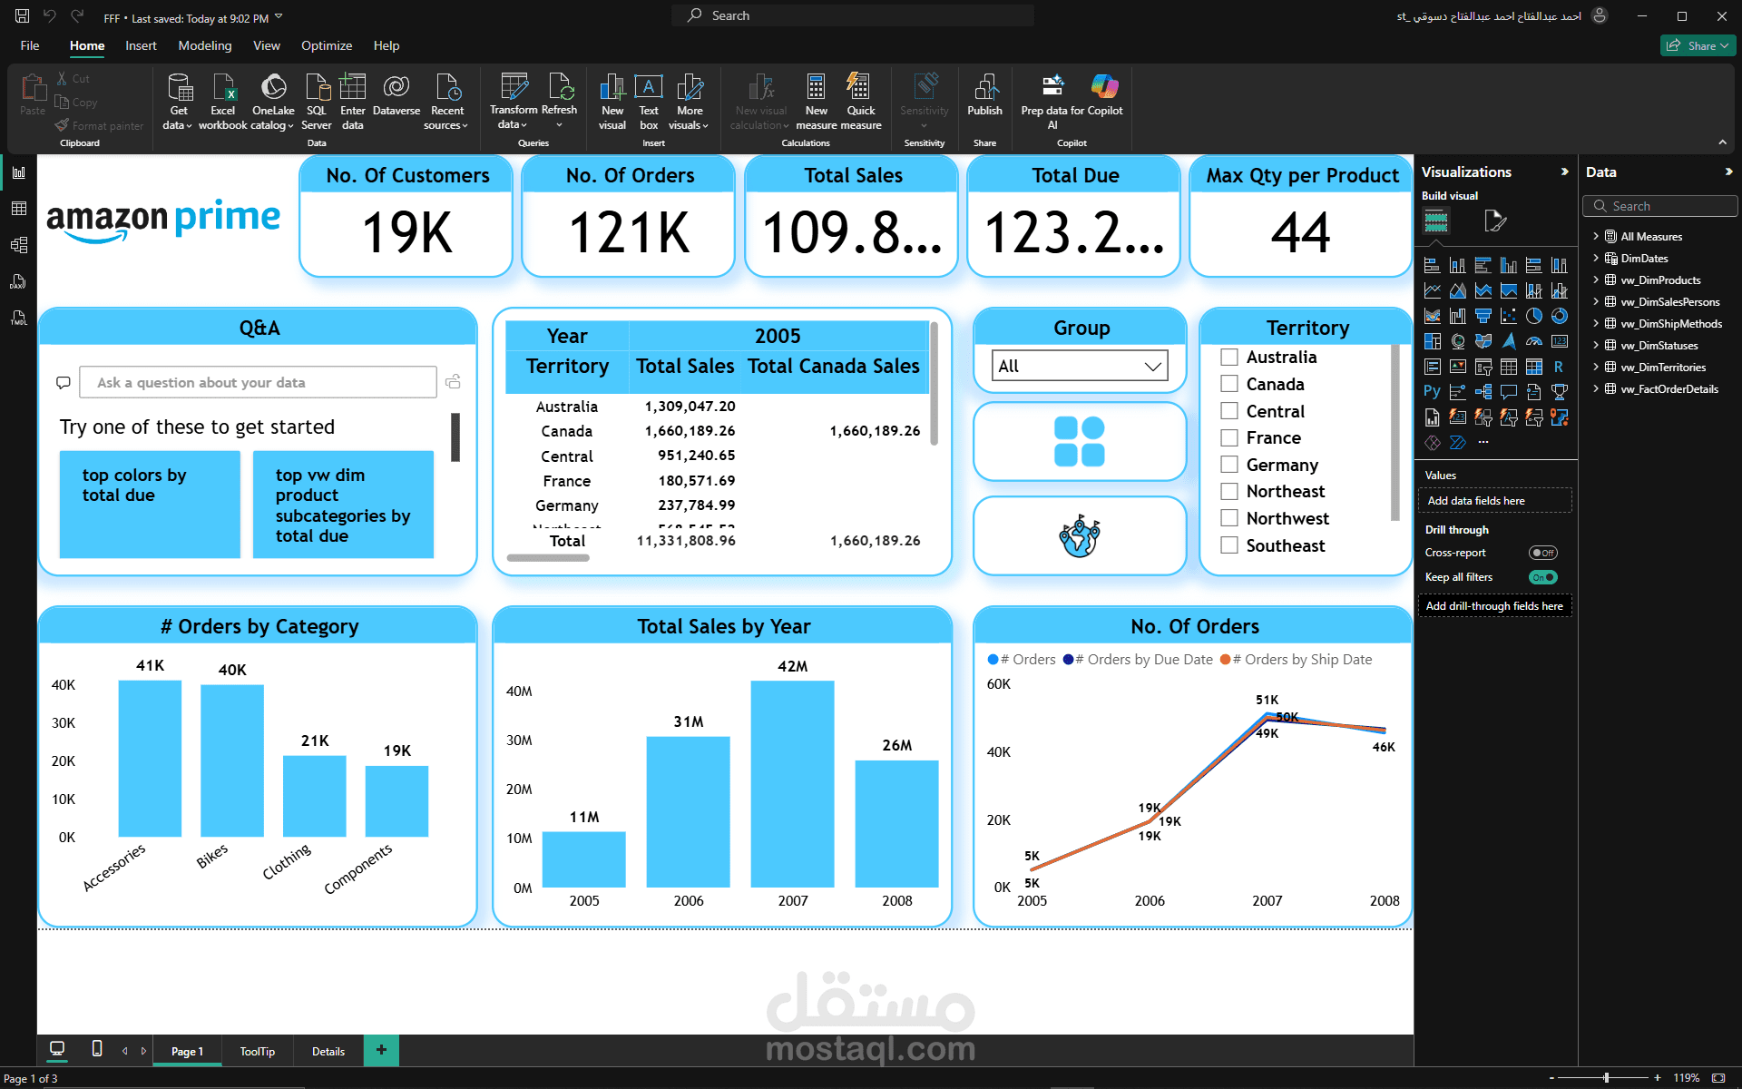Insert a Text box
Image resolution: width=1742 pixels, height=1089 pixels.
point(648,88)
